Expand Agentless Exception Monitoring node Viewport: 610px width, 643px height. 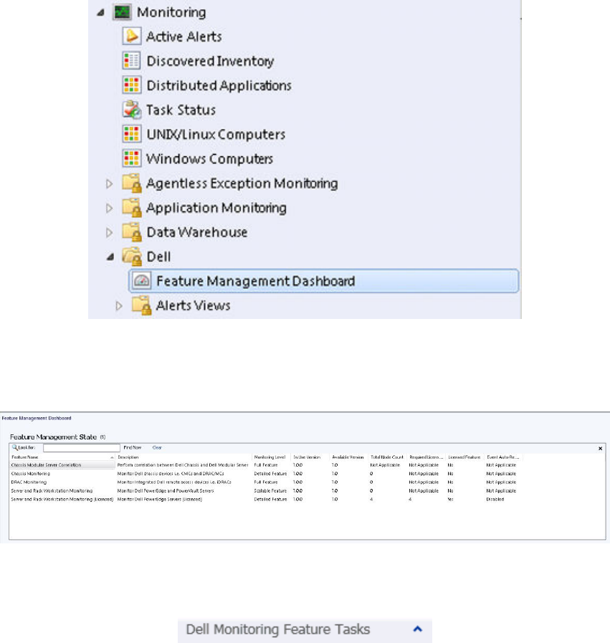tap(109, 184)
